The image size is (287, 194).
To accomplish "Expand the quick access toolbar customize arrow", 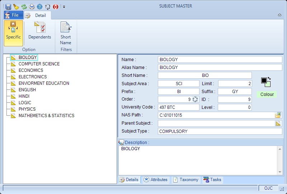I will point(64,7).
